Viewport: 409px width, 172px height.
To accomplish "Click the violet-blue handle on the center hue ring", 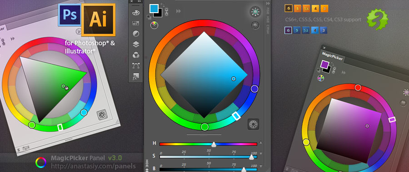I will 254,89.
